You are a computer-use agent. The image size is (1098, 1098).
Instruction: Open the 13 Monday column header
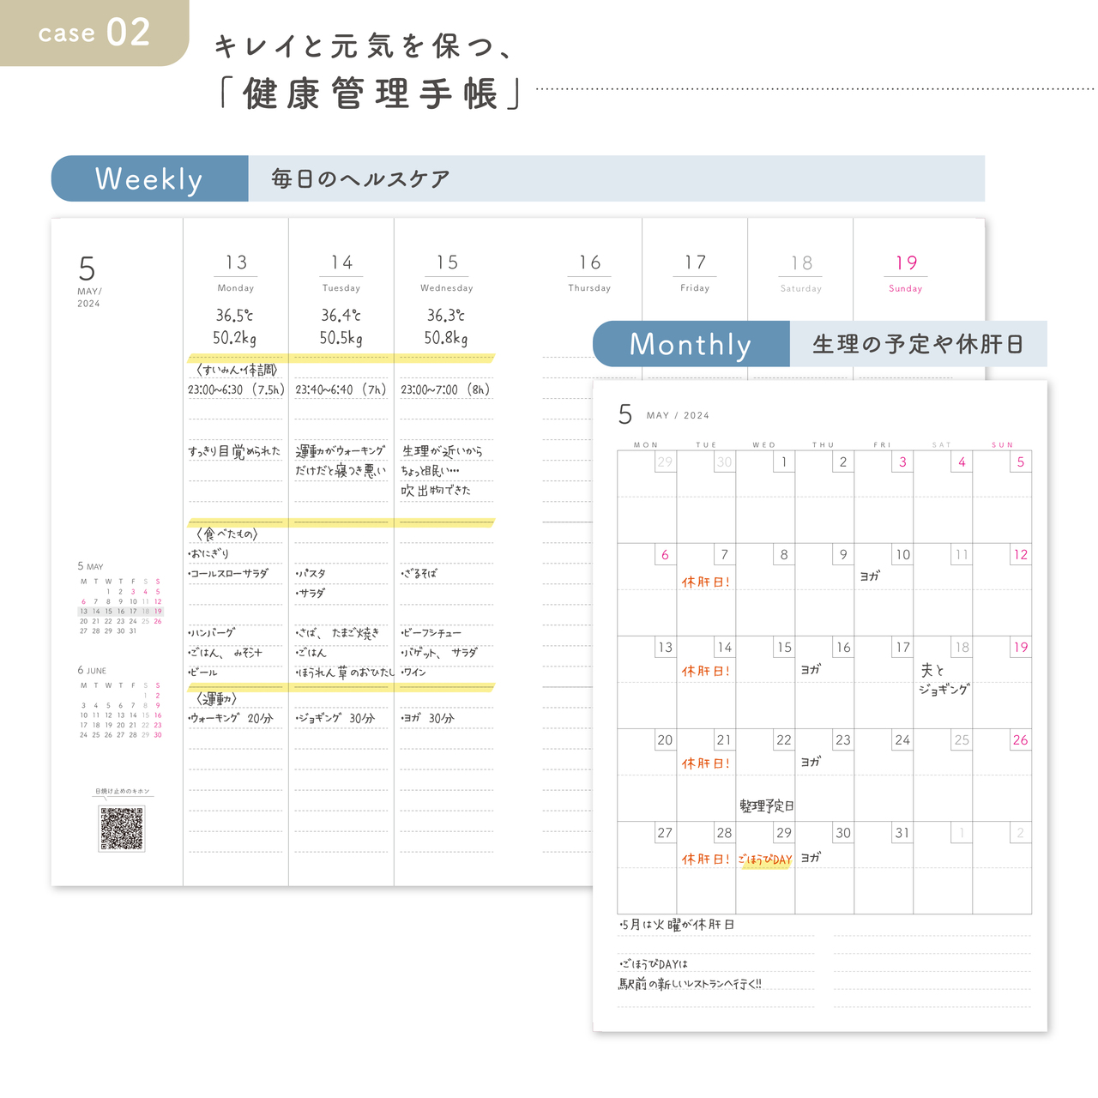coord(236,273)
